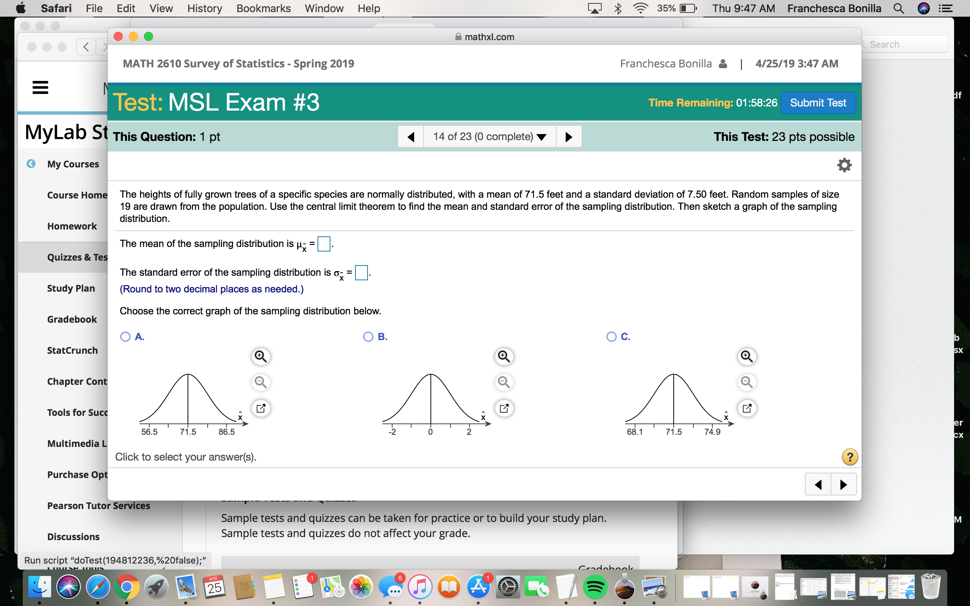Open graph A in popup window
This screenshot has width=970, height=606.
[261, 408]
